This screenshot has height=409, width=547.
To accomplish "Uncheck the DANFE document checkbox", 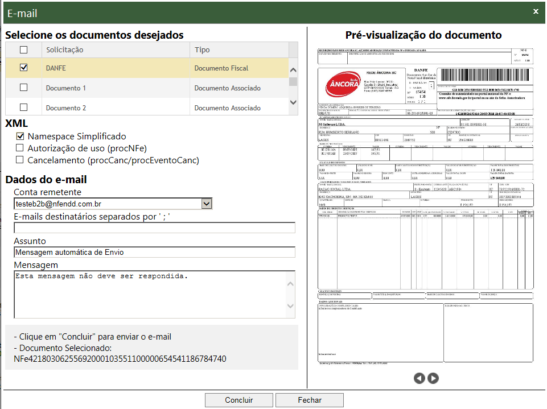I will click(x=23, y=68).
